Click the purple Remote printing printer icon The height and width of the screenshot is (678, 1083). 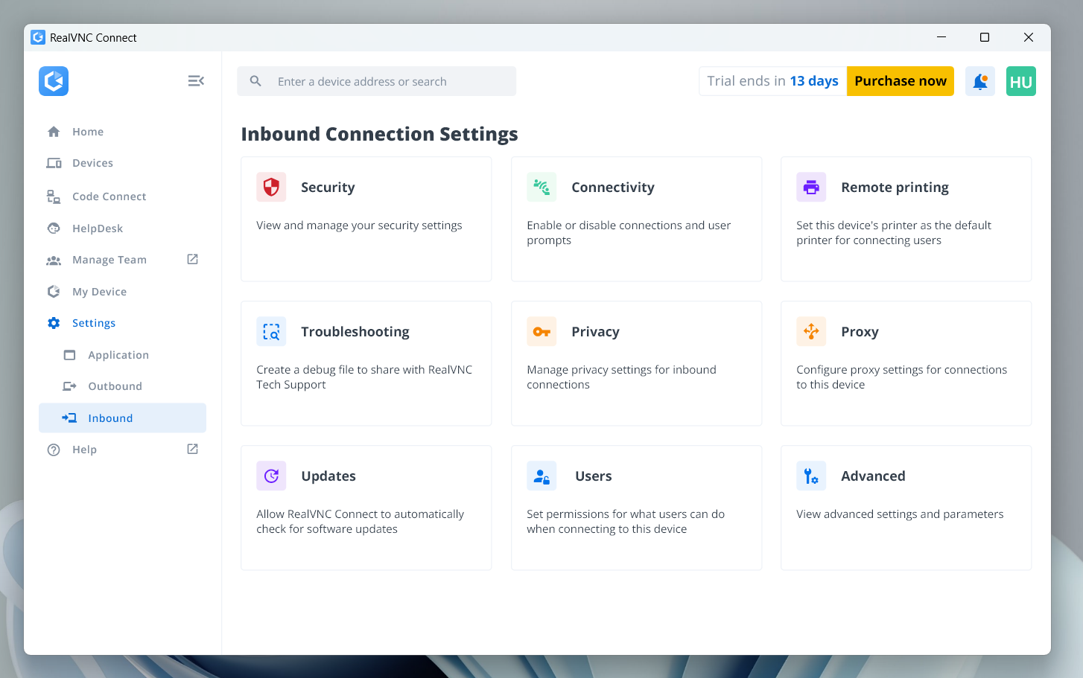pos(811,187)
